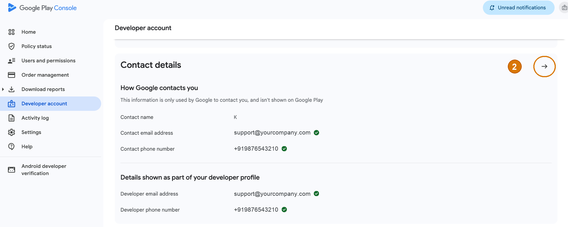Click the Contact name value K
568x227 pixels.
[235, 117]
